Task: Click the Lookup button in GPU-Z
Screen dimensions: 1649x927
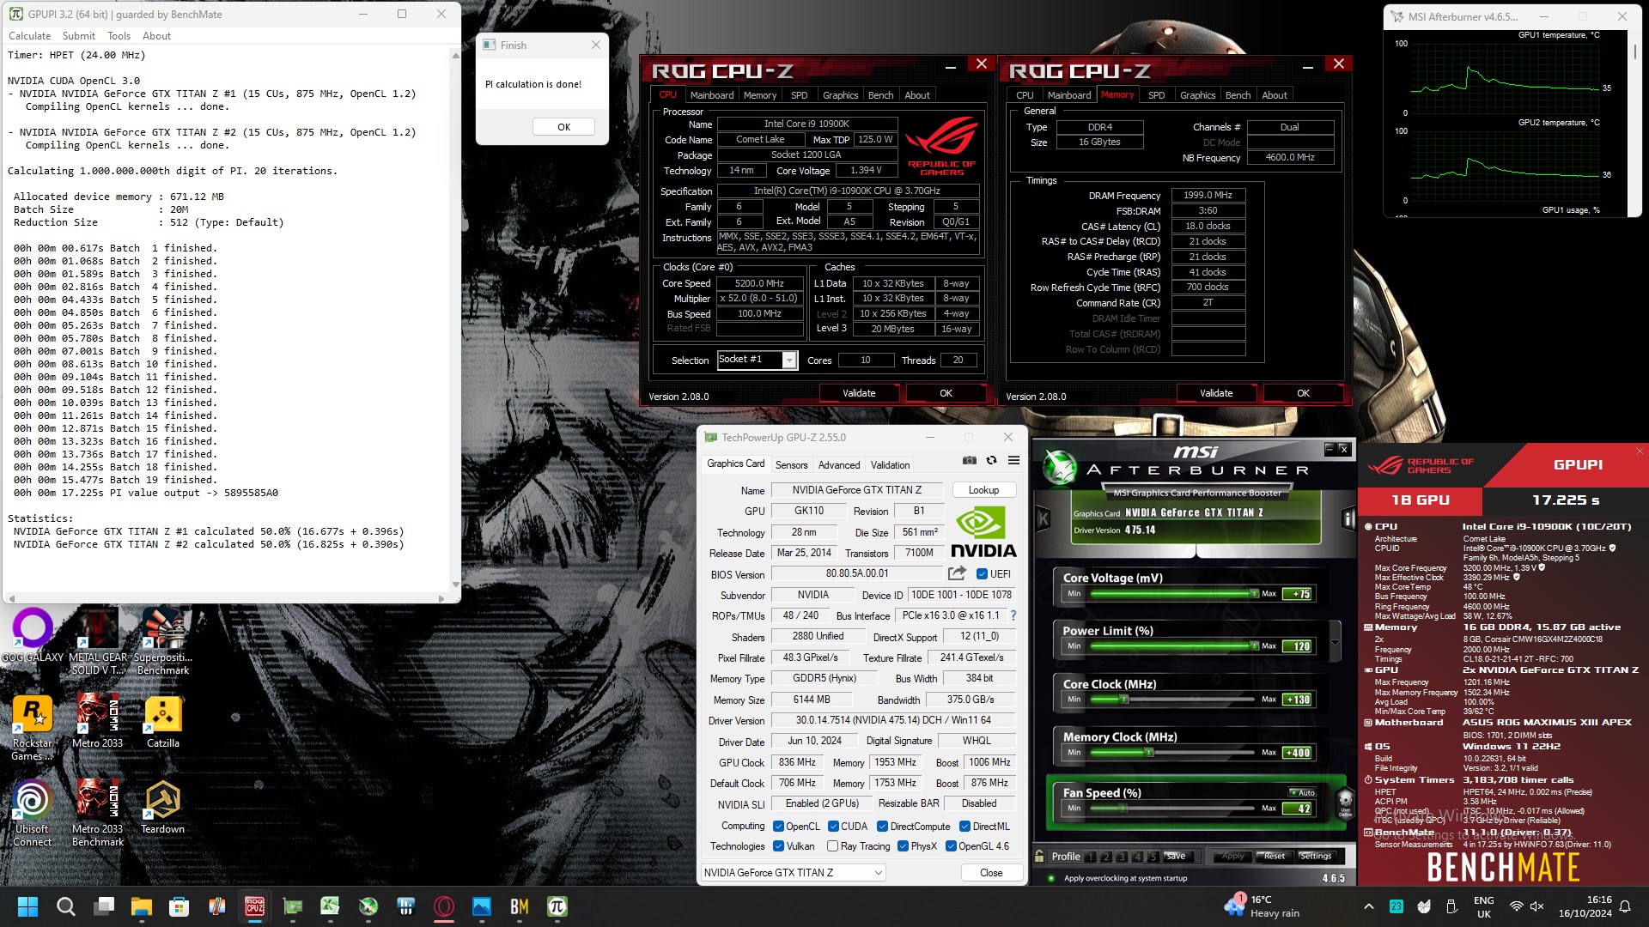Action: pos(983,490)
